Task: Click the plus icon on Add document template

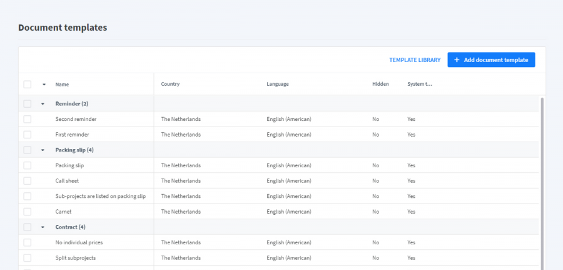Action: (x=457, y=60)
